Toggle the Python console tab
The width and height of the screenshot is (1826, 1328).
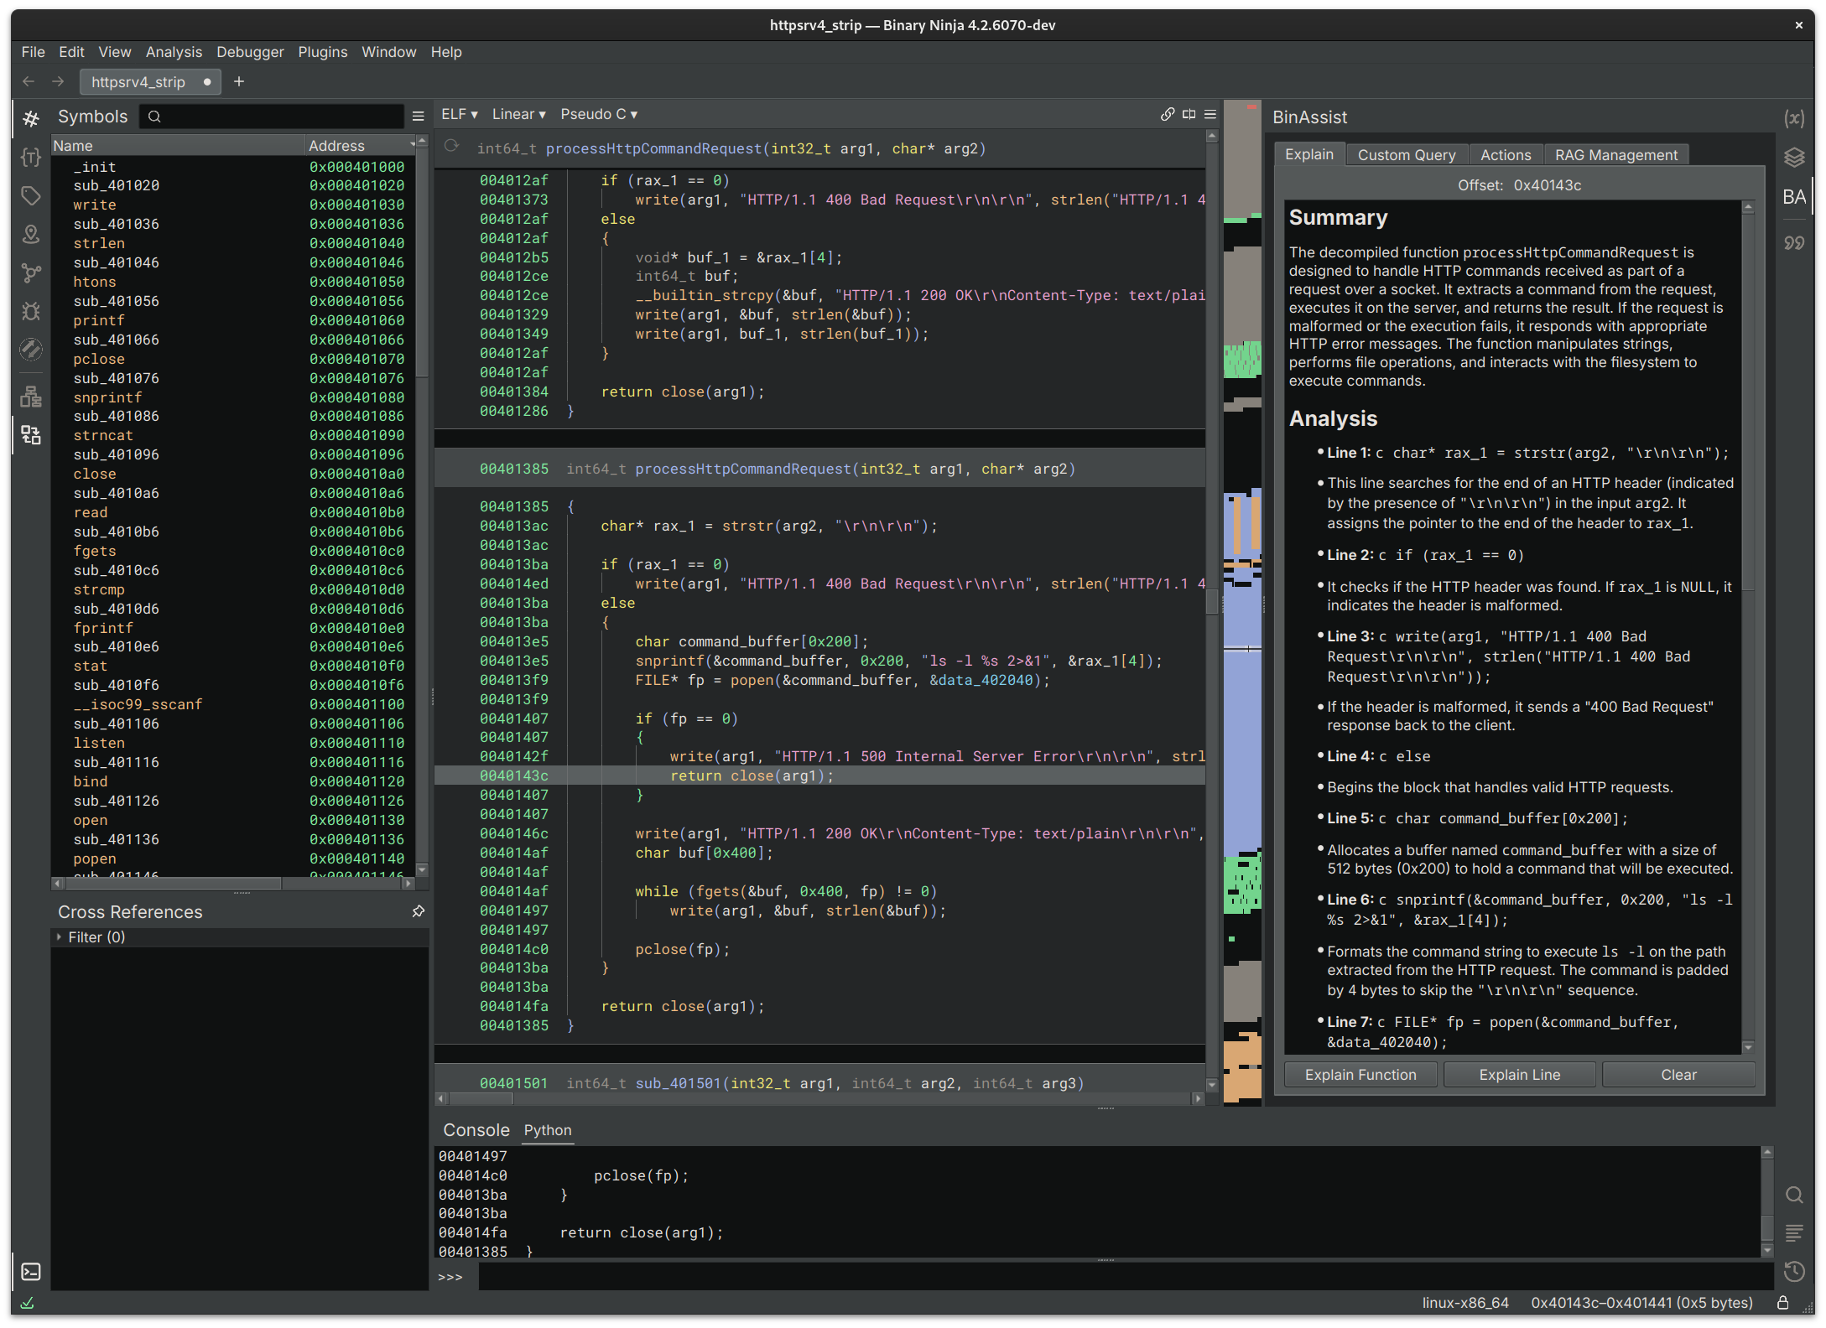[x=549, y=1129]
